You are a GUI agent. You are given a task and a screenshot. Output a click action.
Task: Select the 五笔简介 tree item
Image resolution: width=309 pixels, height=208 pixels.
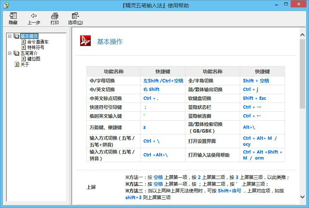[x=29, y=53]
